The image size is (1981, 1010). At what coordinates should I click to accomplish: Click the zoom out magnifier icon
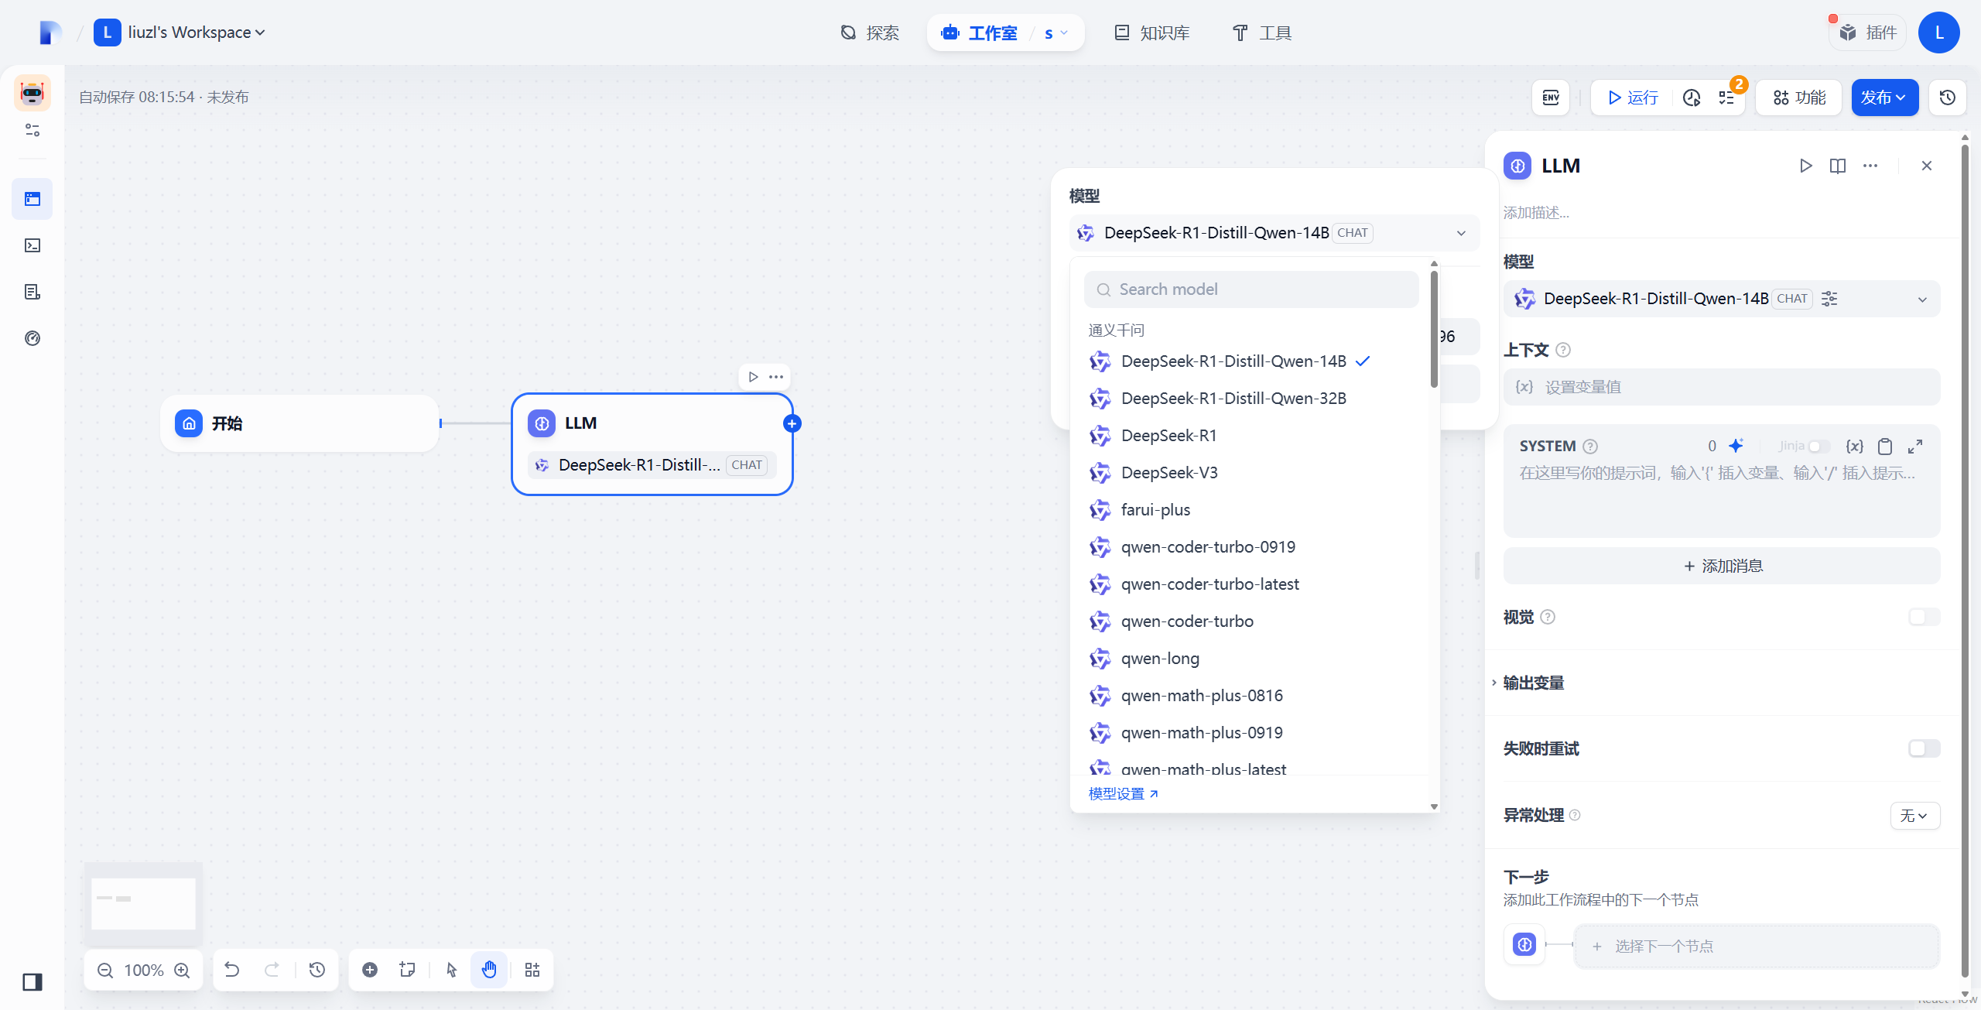point(105,971)
